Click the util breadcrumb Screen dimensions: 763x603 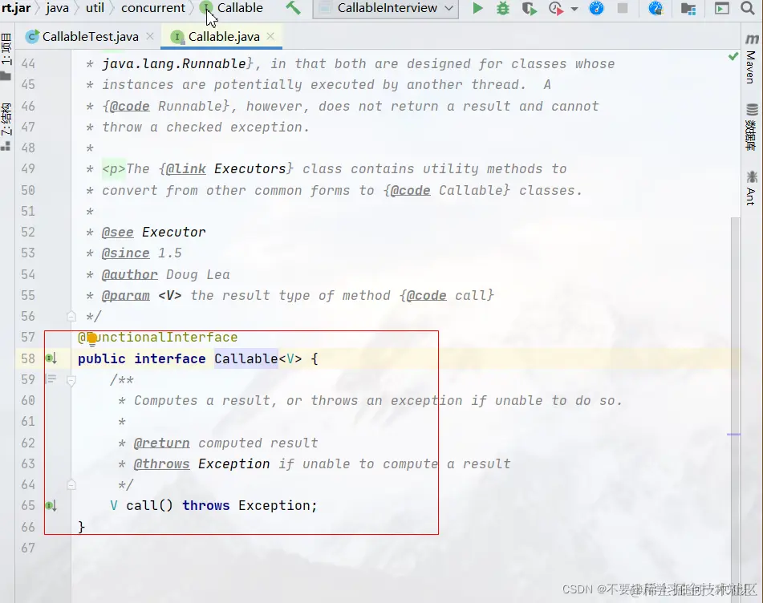tap(95, 8)
